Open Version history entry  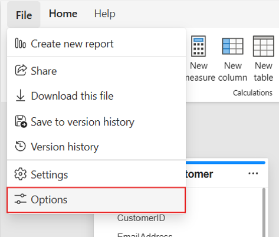point(96,147)
